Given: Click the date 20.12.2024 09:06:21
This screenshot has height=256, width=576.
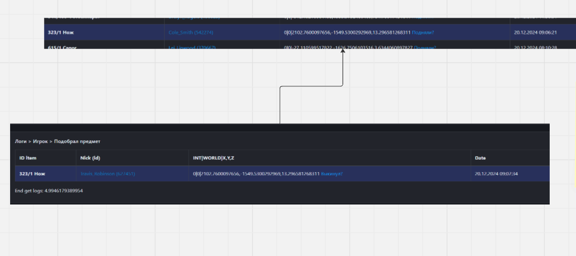Looking at the screenshot, I should [x=535, y=32].
